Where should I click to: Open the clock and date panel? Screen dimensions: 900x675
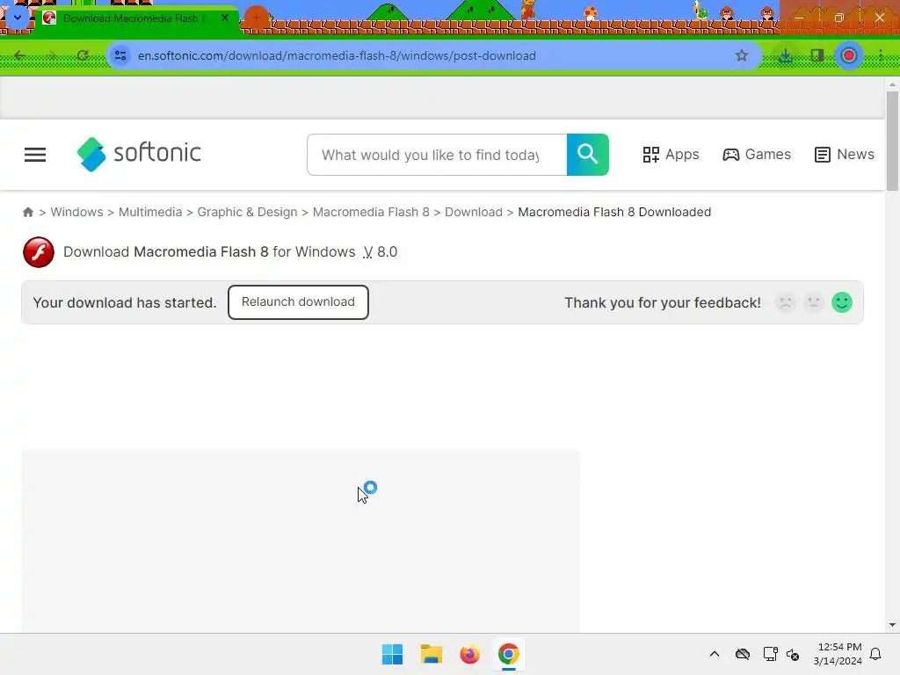[838, 654]
